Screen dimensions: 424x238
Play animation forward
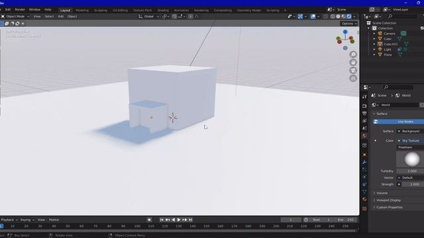click(x=179, y=219)
